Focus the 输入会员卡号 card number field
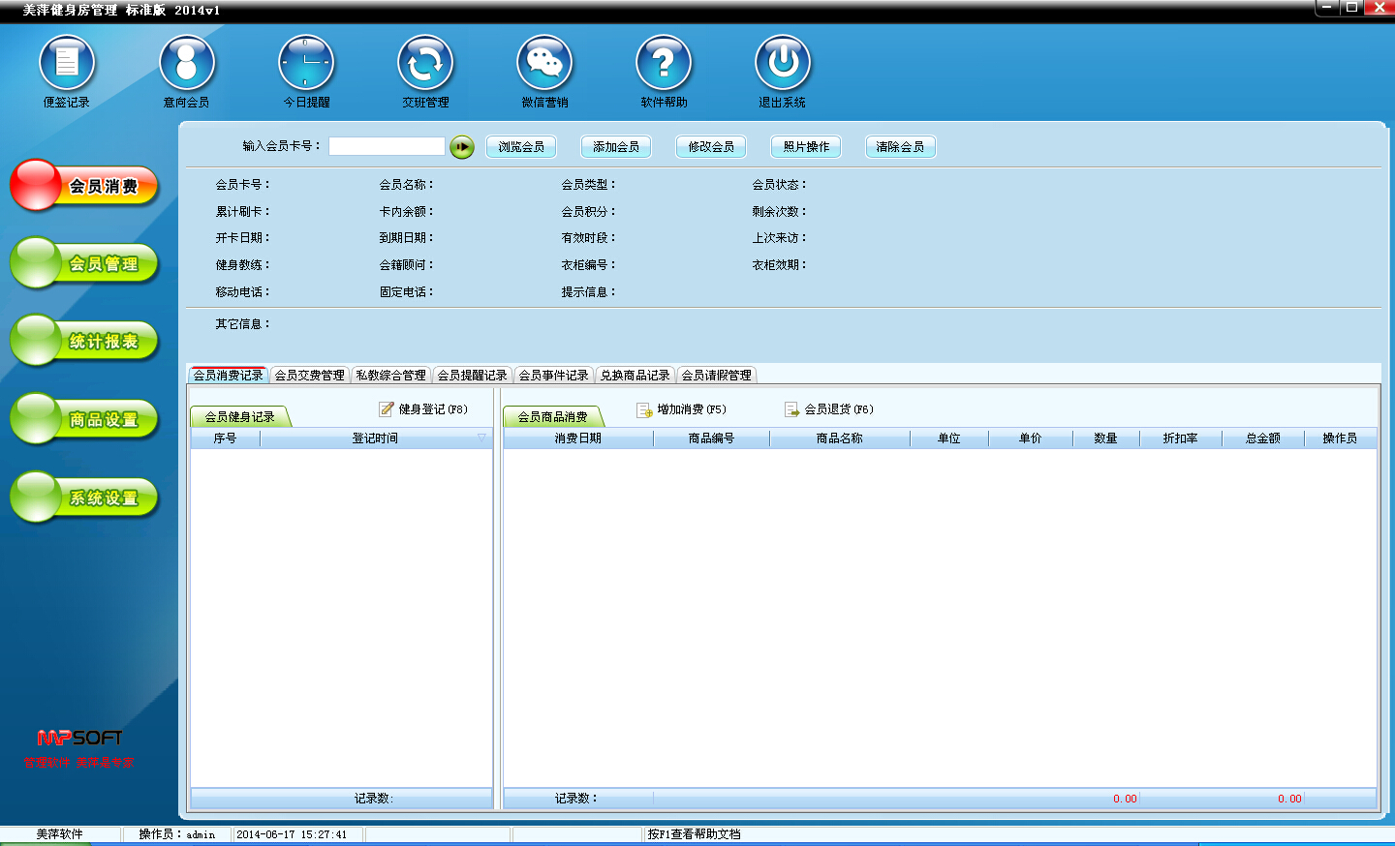 point(387,146)
